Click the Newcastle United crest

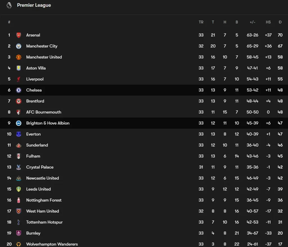coord(19,178)
